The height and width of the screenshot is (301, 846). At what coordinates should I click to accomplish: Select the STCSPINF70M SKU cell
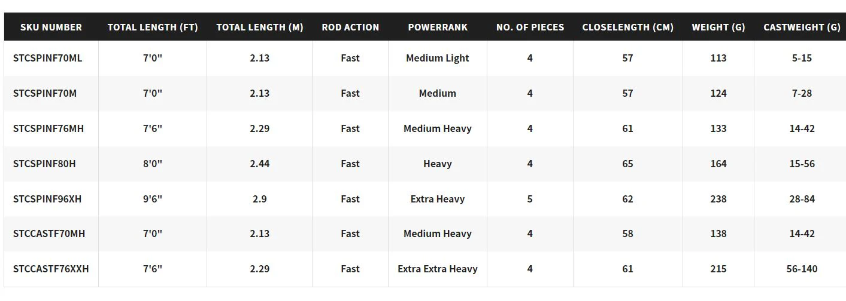coord(45,93)
